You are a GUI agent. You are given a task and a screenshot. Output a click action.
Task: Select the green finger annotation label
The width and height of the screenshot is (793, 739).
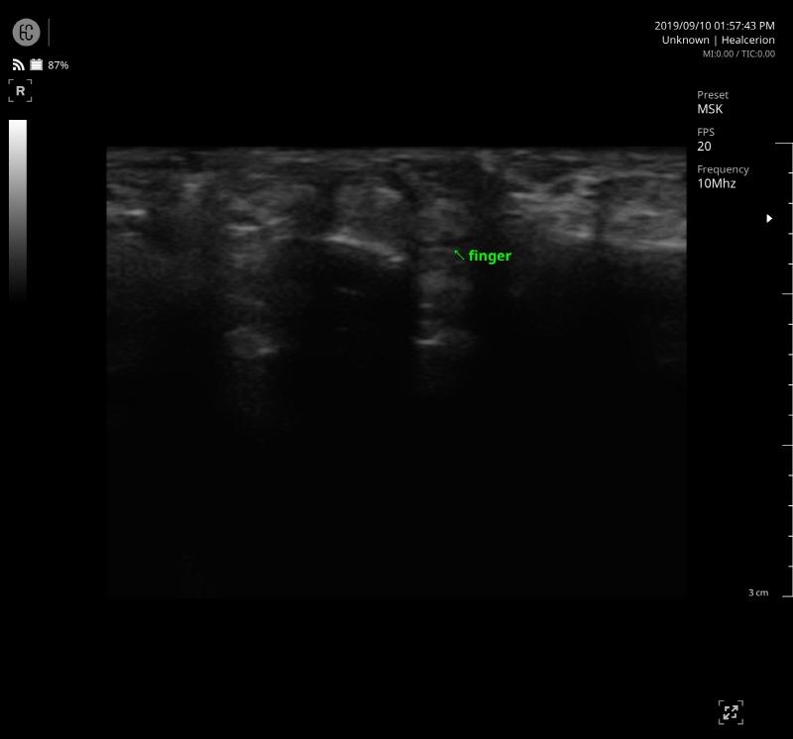(x=490, y=256)
